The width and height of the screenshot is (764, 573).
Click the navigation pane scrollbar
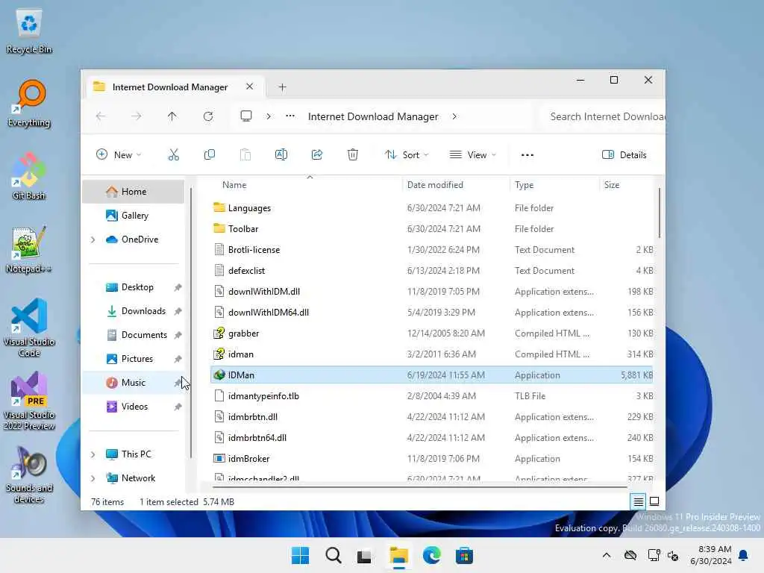(x=191, y=322)
